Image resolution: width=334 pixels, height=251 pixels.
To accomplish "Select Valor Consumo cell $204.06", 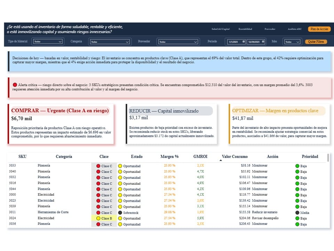I will (245, 218).
